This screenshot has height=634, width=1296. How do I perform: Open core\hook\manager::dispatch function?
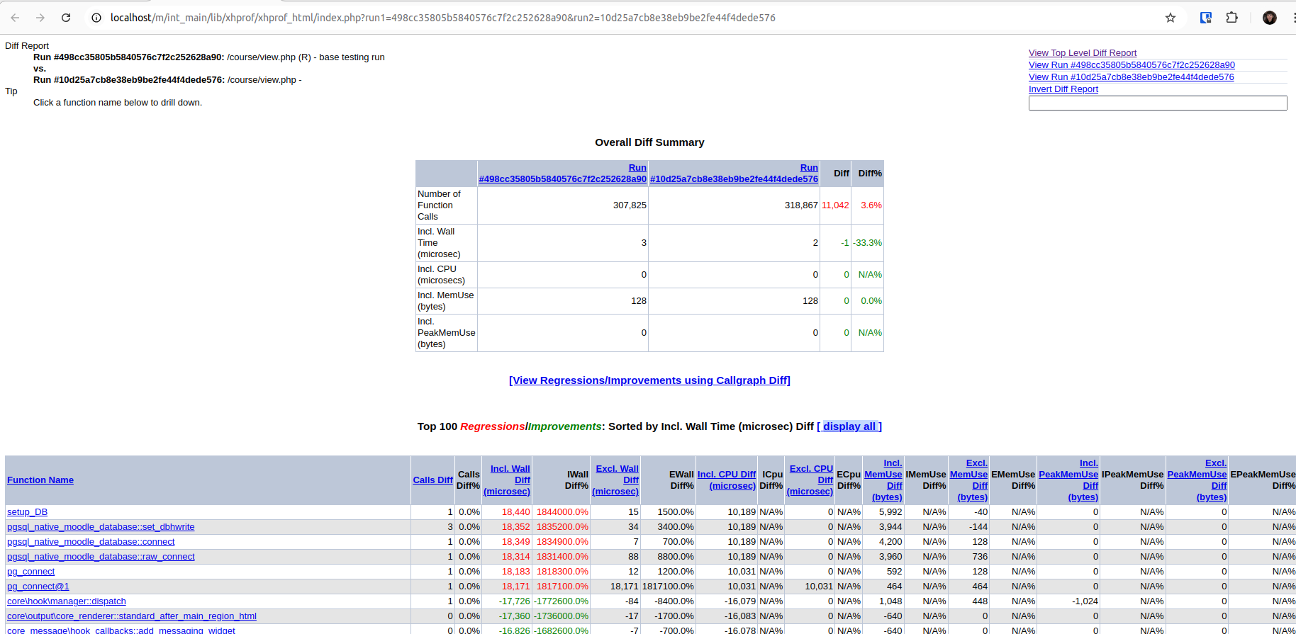tap(67, 601)
